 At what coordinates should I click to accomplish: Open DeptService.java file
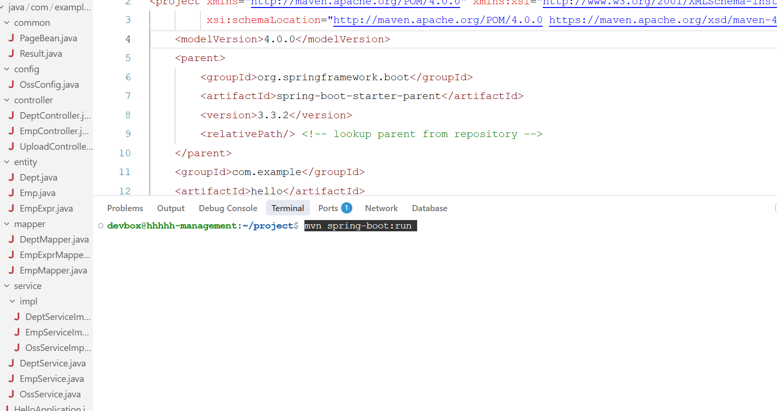click(53, 363)
